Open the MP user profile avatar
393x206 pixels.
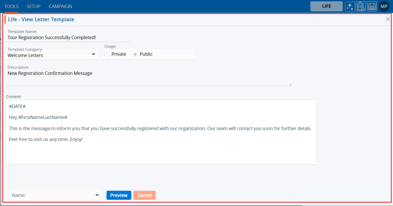[x=384, y=7]
